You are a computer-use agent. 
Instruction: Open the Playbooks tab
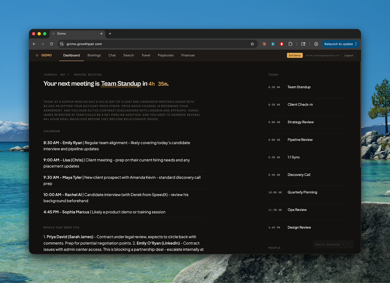[166, 55]
